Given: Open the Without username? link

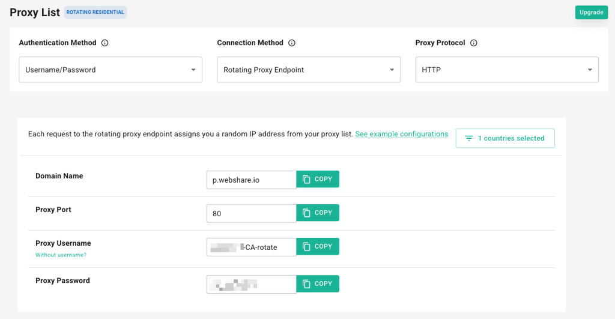Looking at the screenshot, I should pos(61,255).
